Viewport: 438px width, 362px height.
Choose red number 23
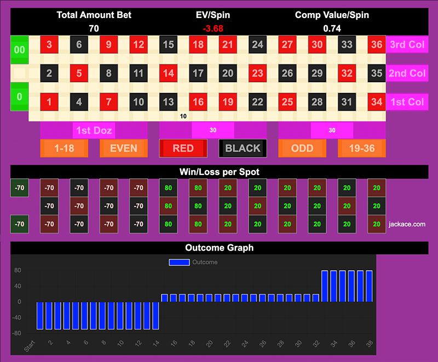(x=257, y=73)
